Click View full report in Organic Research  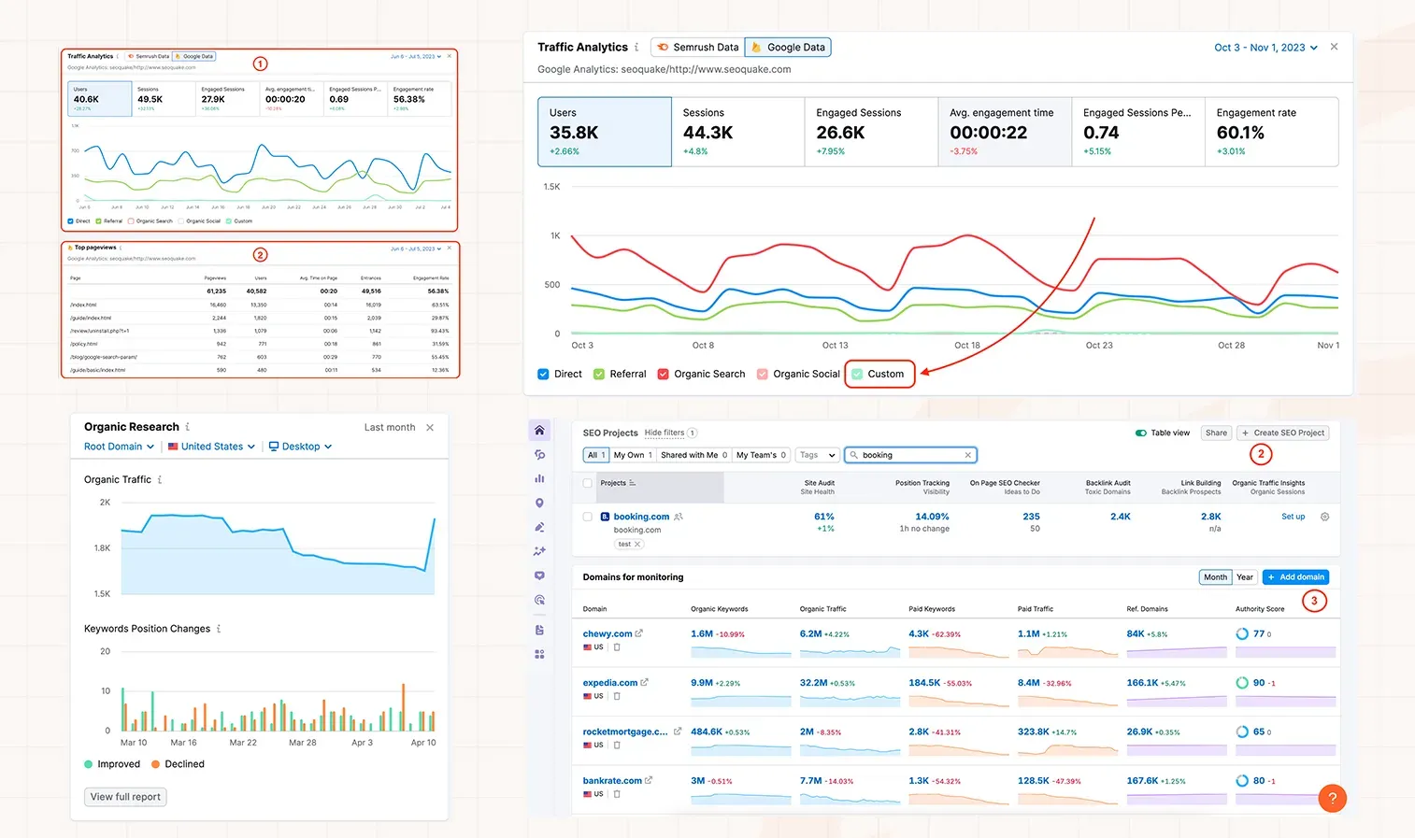[x=124, y=796]
